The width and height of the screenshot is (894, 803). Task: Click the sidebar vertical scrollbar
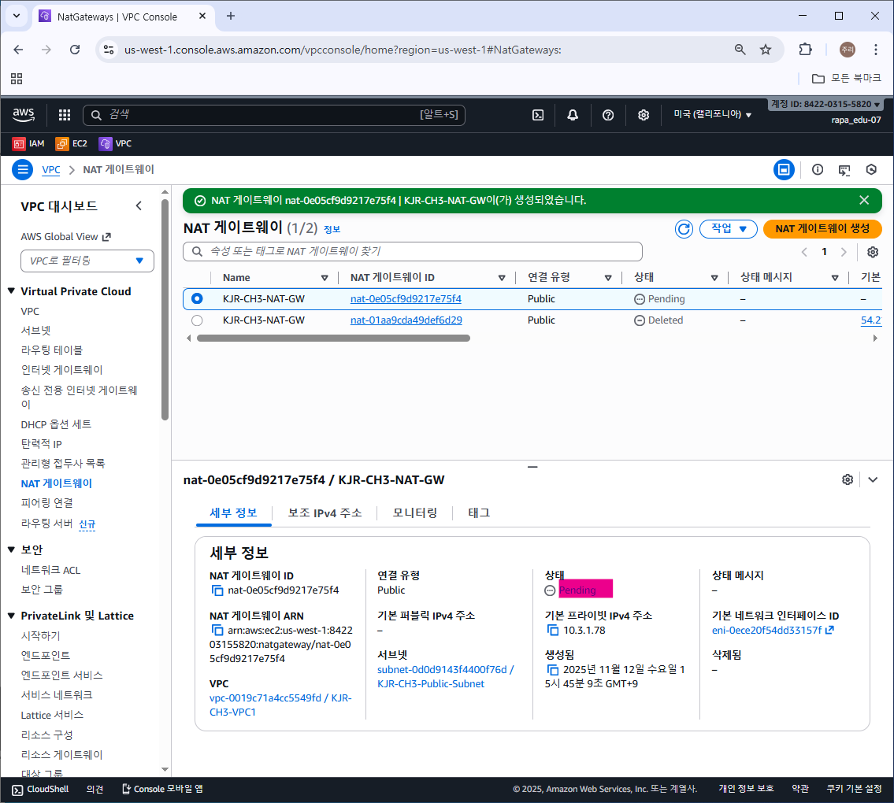tap(165, 309)
